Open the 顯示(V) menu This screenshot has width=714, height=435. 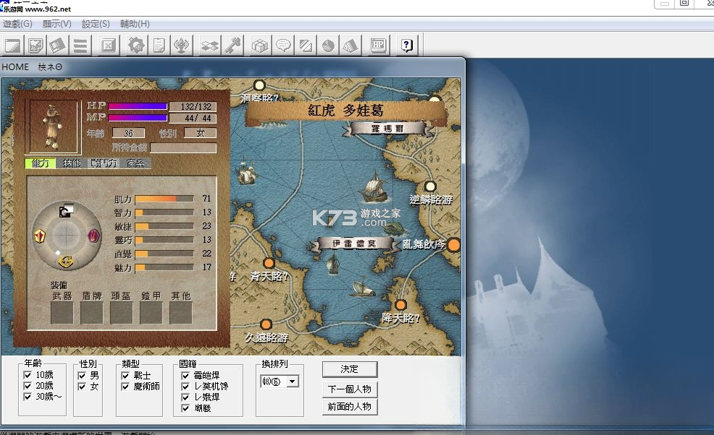point(57,24)
